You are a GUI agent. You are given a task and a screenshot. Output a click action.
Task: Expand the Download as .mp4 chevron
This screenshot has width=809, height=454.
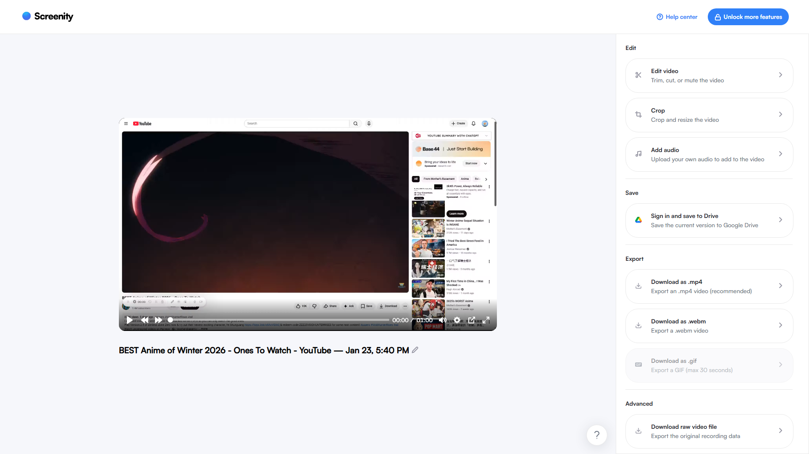click(x=780, y=286)
